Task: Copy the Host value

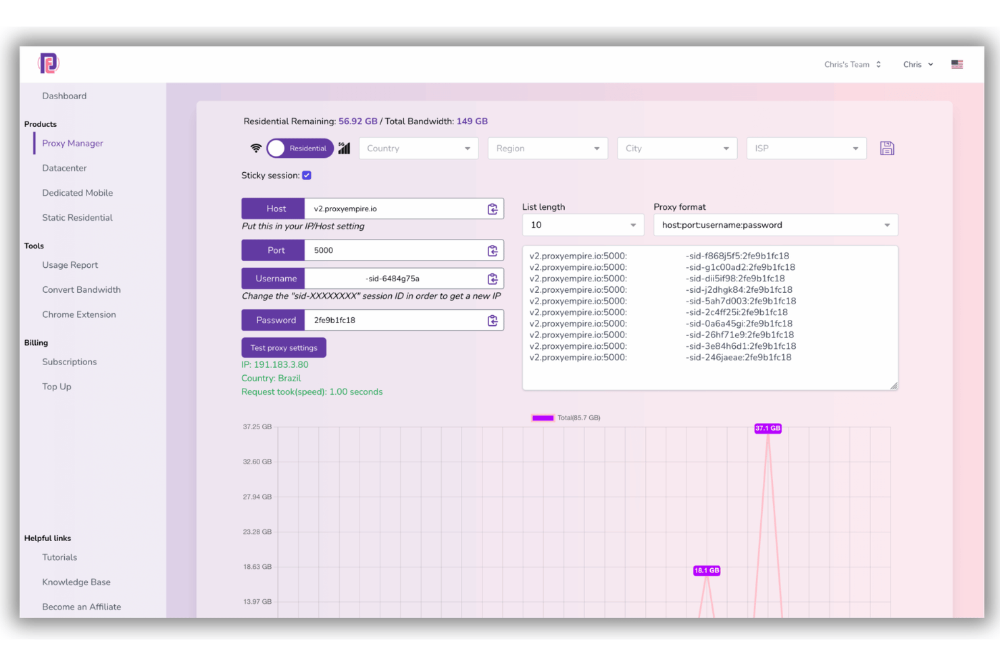Action: (493, 209)
